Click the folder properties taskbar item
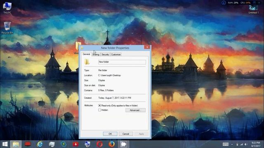The width and height of the screenshot is (264, 148). (x=124, y=144)
